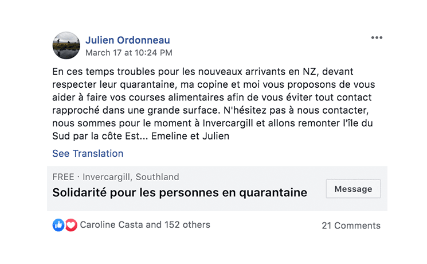The height and width of the screenshot is (264, 427).
Task: Click See Translation under the post
Action: (88, 153)
